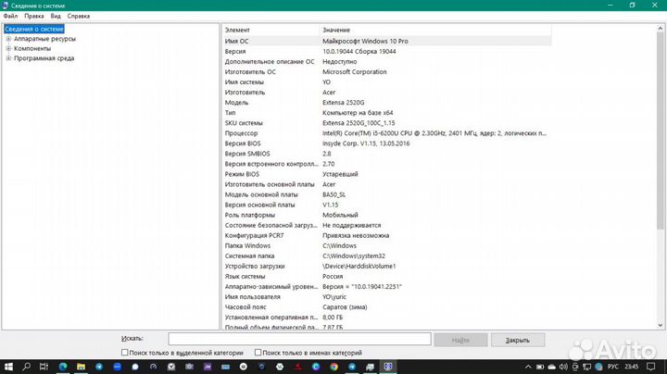667x374 pixels.
Task: Select Компоненты tree item
Action: point(32,48)
